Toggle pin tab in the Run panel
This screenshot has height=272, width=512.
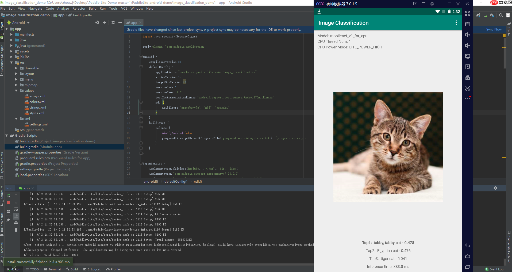click(x=8, y=220)
